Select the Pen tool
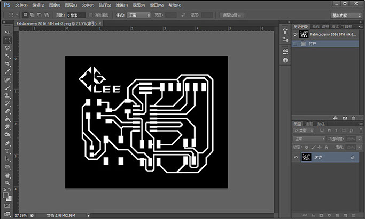Screen dimensions: 365x219 coord(7,143)
